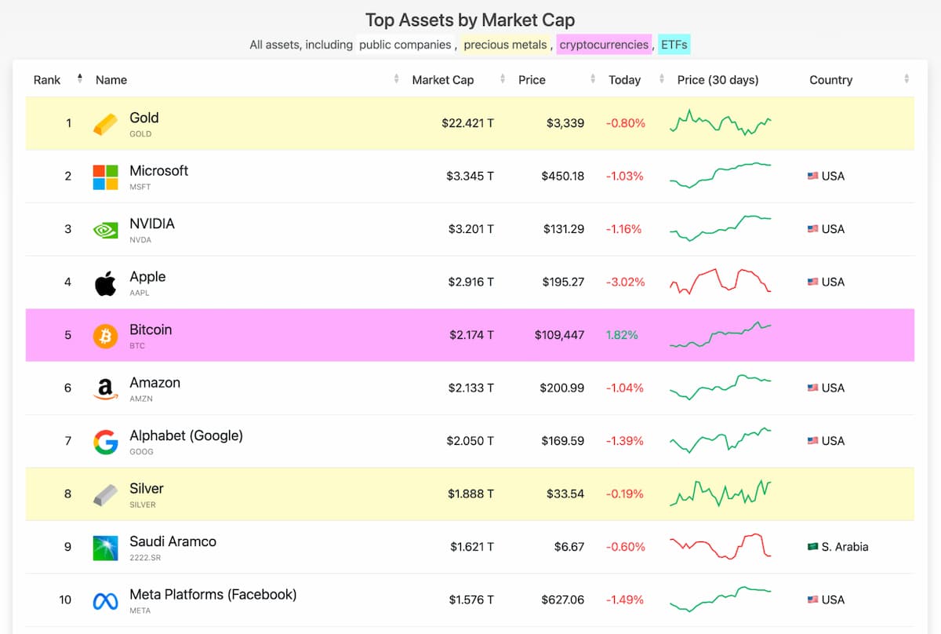
Task: Open the cryptocurrencies filter link
Action: 604,45
